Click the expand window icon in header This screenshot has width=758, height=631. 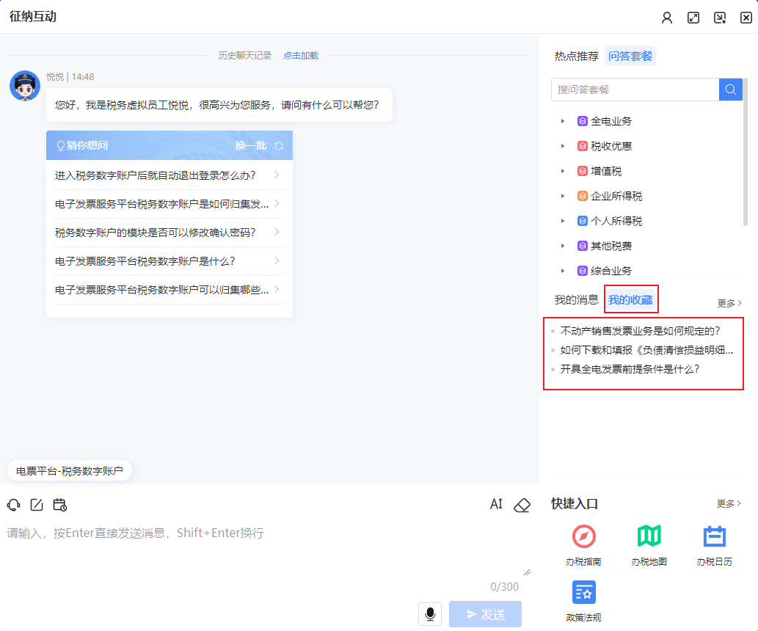[693, 18]
